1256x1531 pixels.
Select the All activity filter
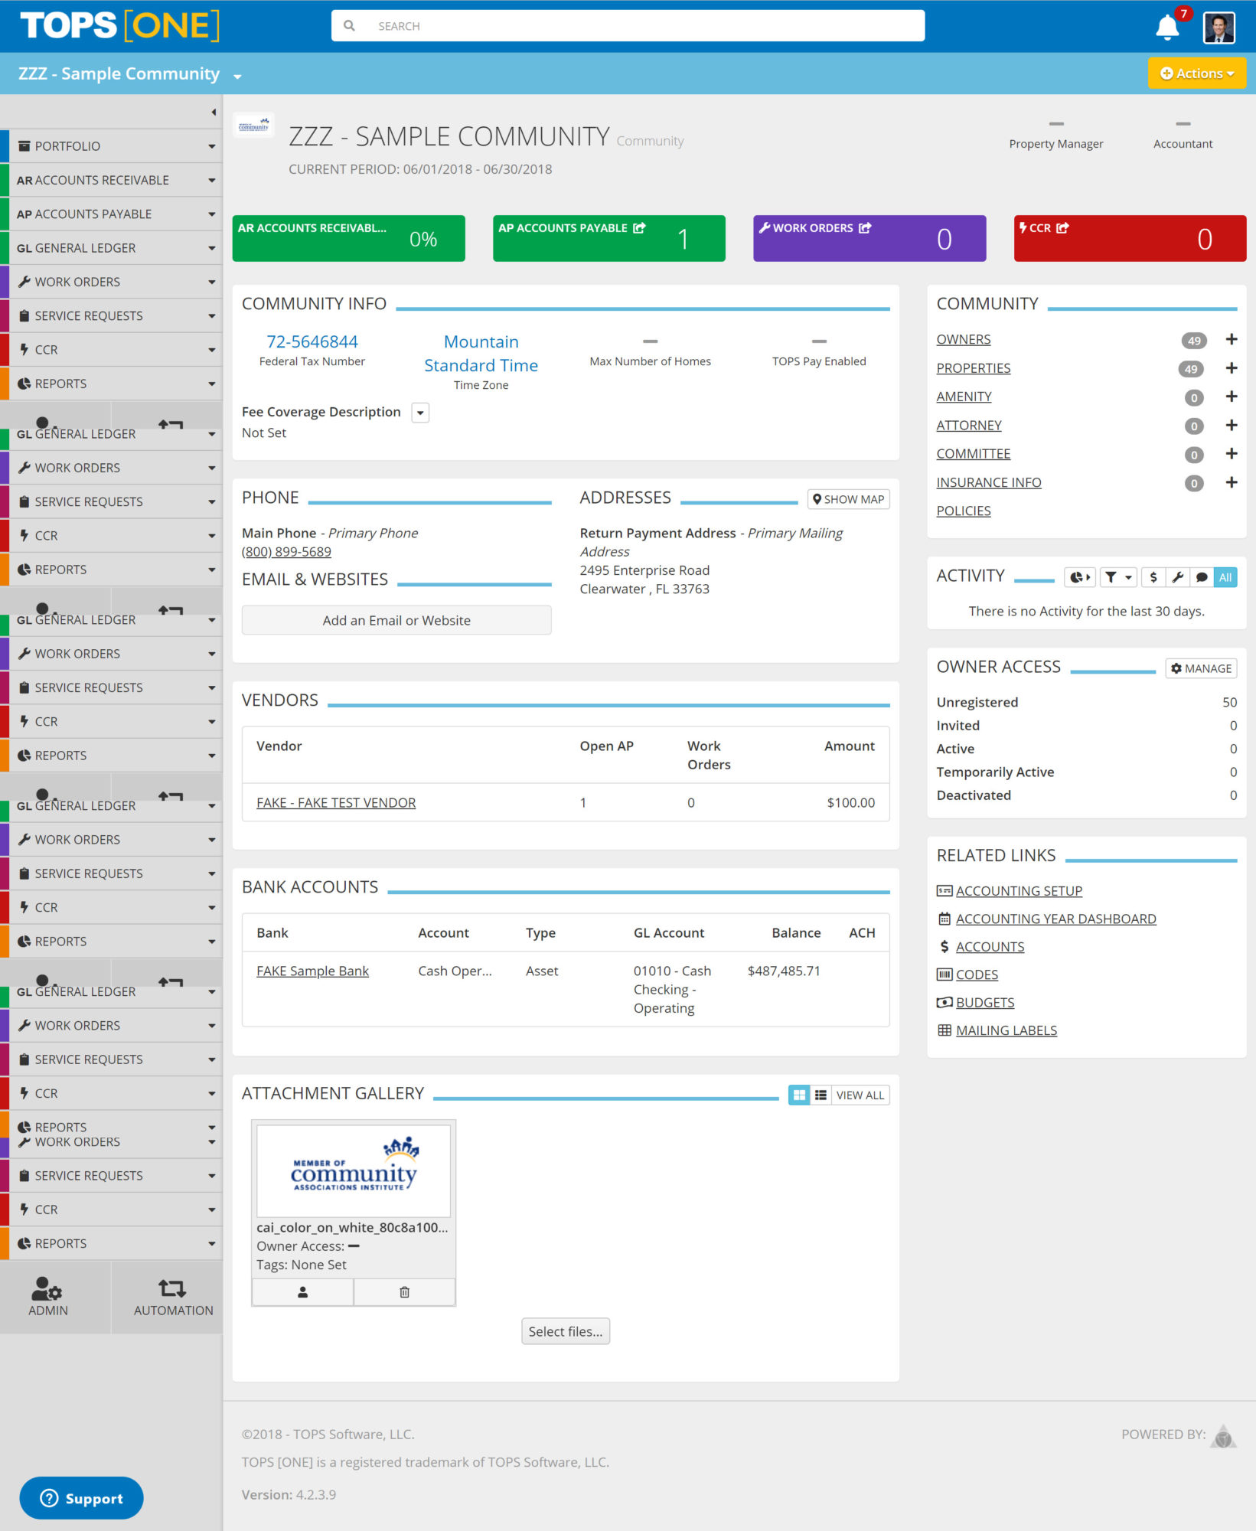click(1225, 577)
